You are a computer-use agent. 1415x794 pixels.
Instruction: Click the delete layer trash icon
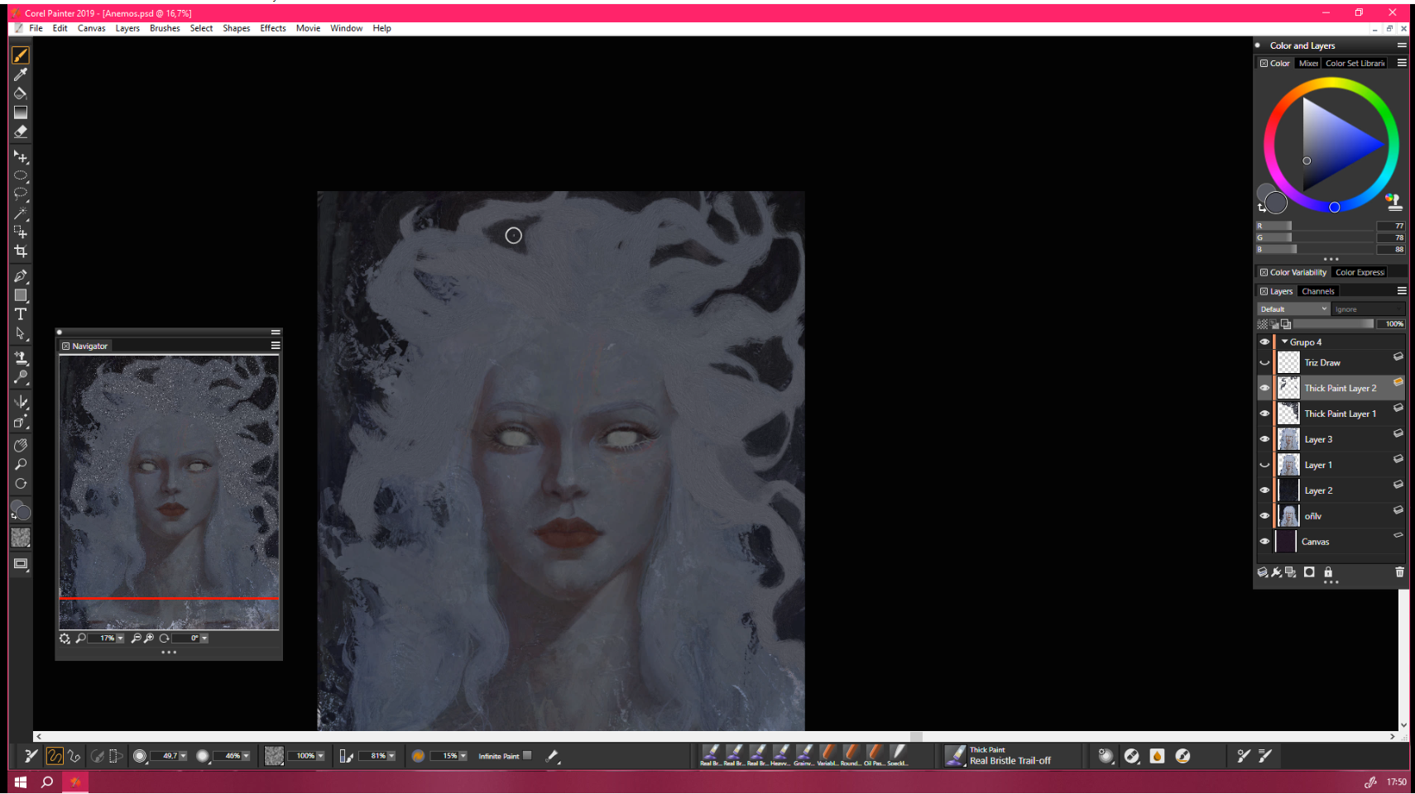(1399, 572)
